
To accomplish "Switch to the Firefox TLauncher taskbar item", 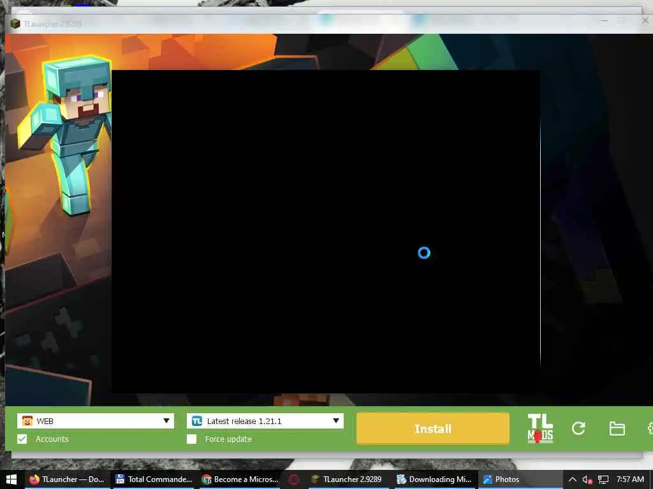I will pos(67,479).
